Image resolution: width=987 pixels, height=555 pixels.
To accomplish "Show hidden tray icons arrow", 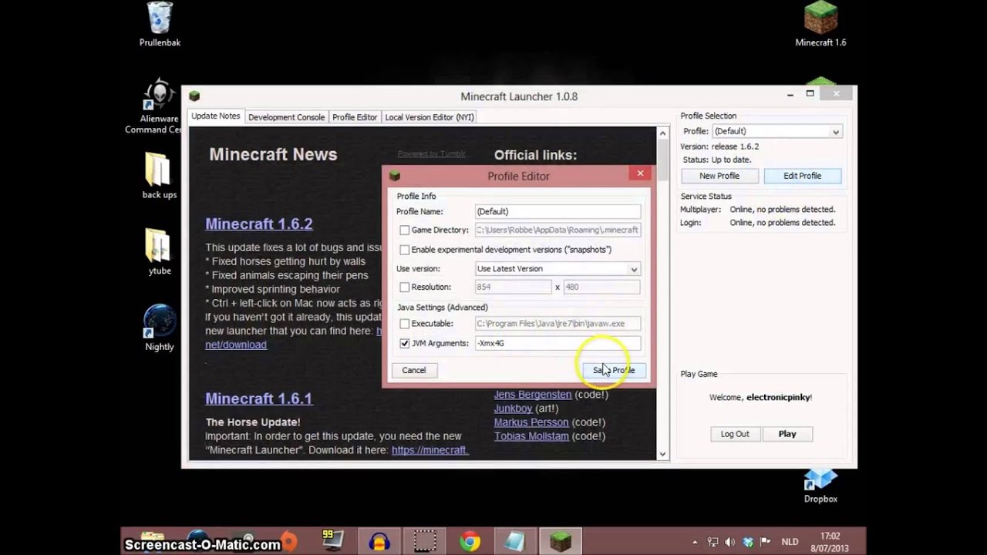I will click(x=695, y=542).
